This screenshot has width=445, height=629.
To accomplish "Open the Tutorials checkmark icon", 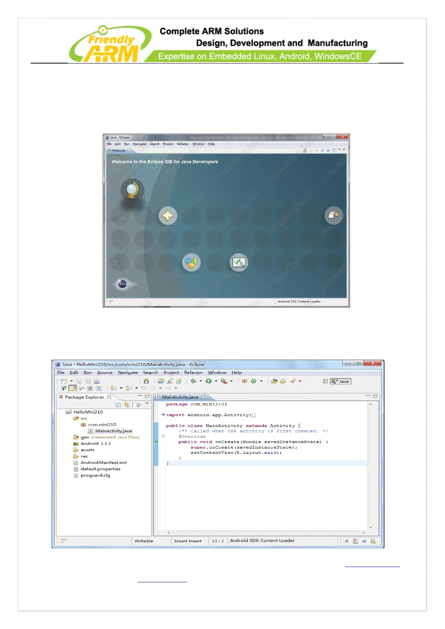I will [238, 263].
